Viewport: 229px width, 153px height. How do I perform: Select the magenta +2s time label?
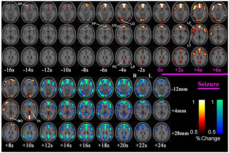[179, 70]
